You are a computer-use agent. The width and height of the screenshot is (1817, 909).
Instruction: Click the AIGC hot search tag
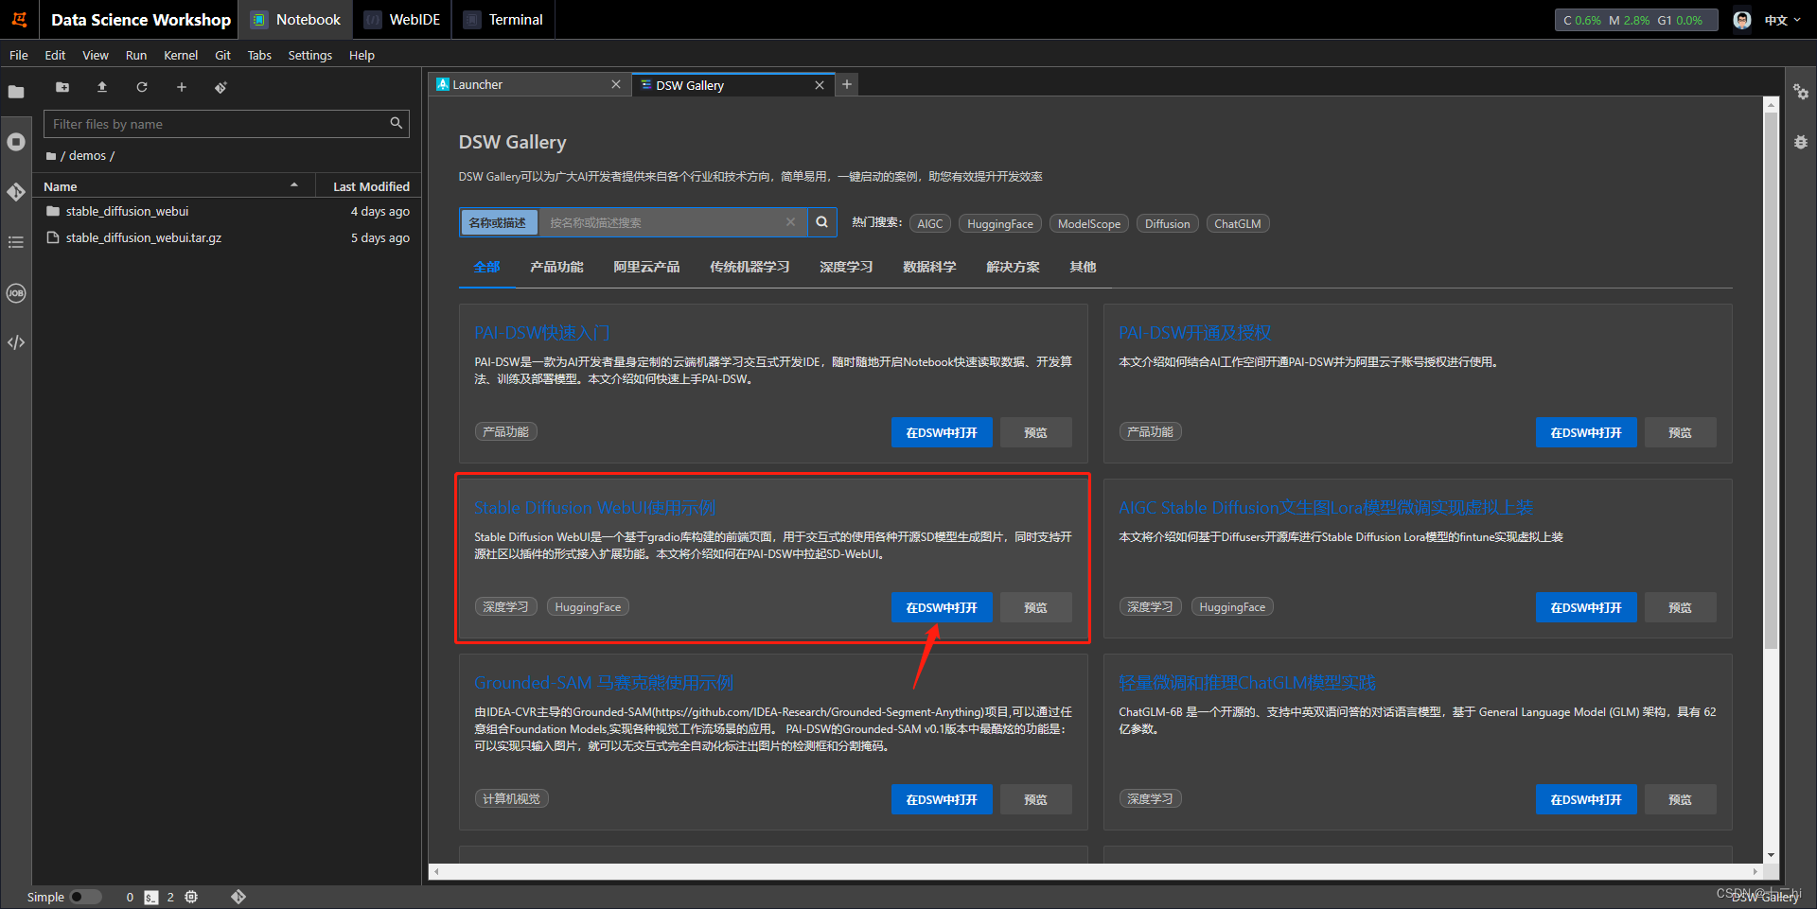coord(930,224)
